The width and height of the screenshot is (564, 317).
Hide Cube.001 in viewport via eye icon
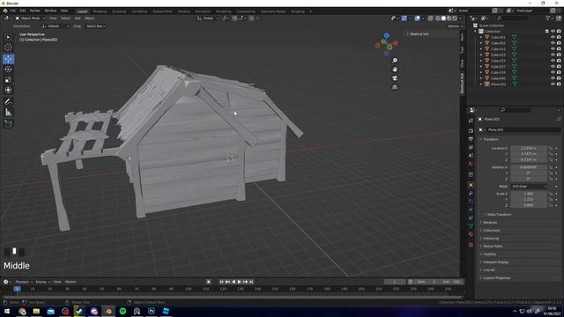(x=553, y=37)
